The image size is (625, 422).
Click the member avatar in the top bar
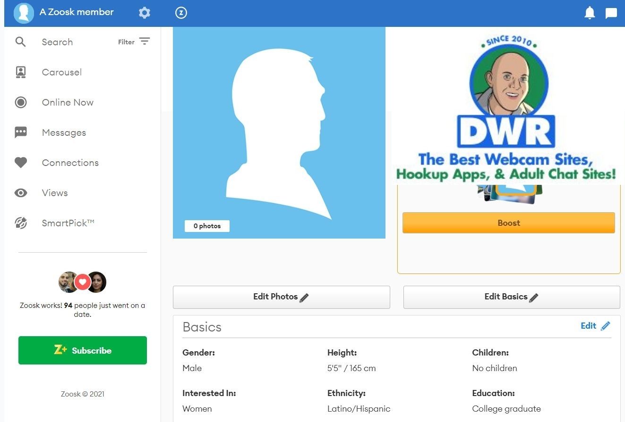pos(24,13)
